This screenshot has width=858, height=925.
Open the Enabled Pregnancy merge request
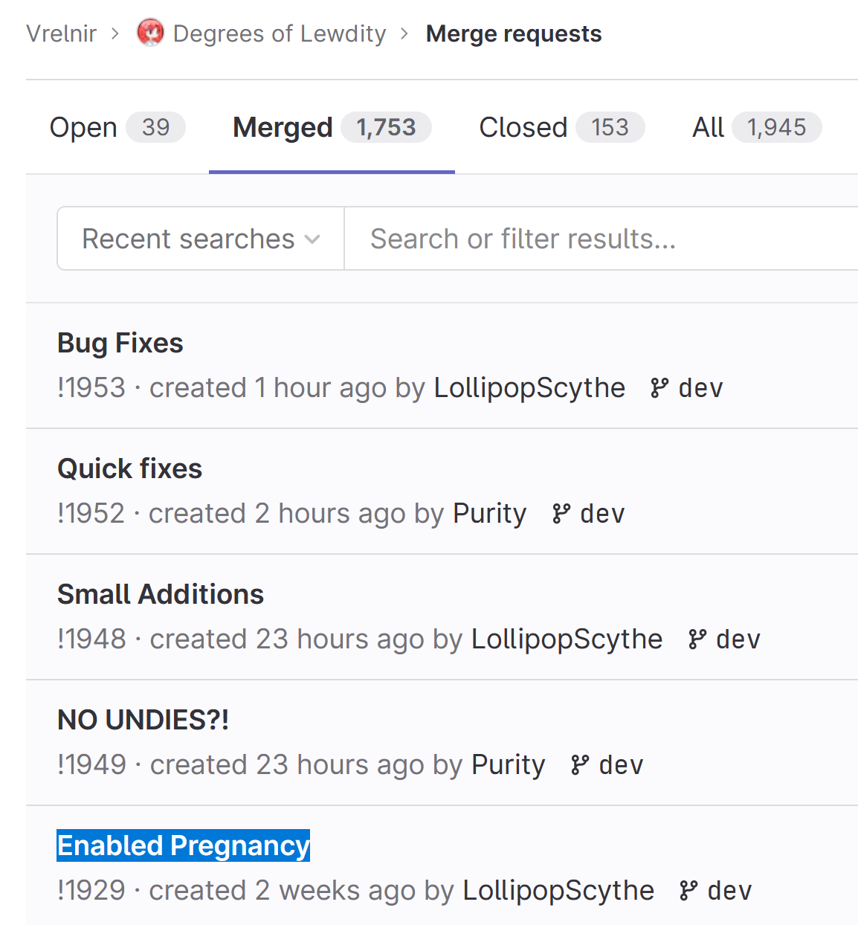pos(184,845)
